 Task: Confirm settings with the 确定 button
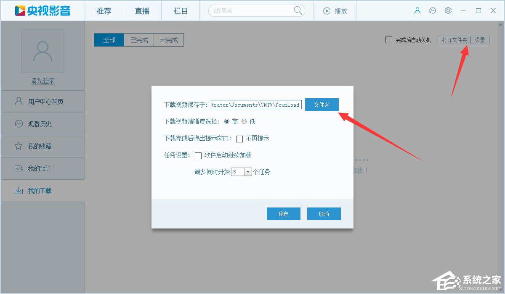click(x=283, y=214)
